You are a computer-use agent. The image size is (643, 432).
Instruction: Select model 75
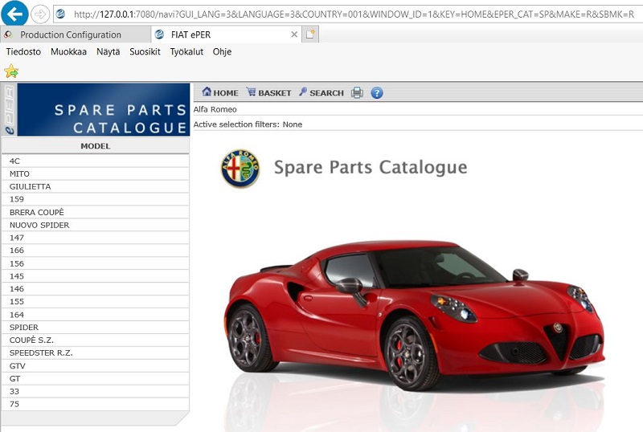(x=95, y=404)
